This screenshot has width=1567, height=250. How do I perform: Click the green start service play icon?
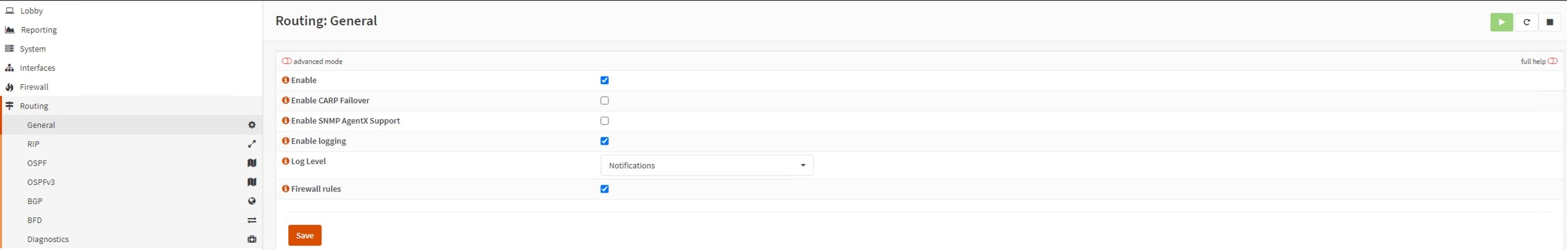point(1501,22)
